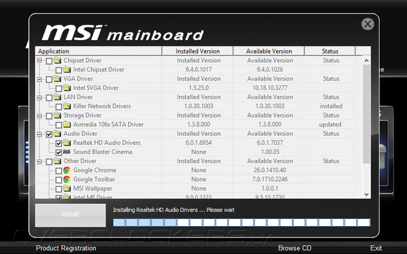The image size is (407, 254).
Task: Click available version 26.0.1410.40
Action: tap(270, 170)
